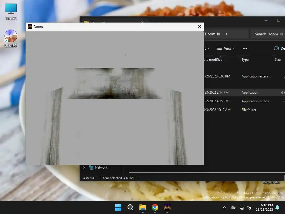This screenshot has width=285, height=214.
Task: Expand the Network tree node arrow
Action: [x=84, y=167]
